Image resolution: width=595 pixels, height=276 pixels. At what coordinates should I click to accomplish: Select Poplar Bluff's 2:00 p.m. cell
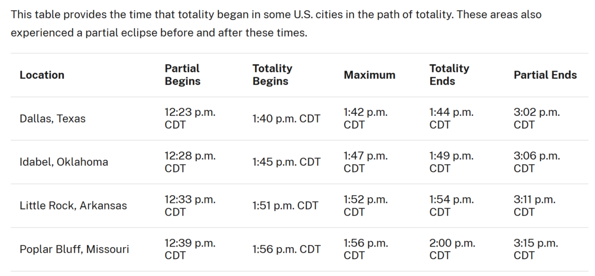[452, 250]
